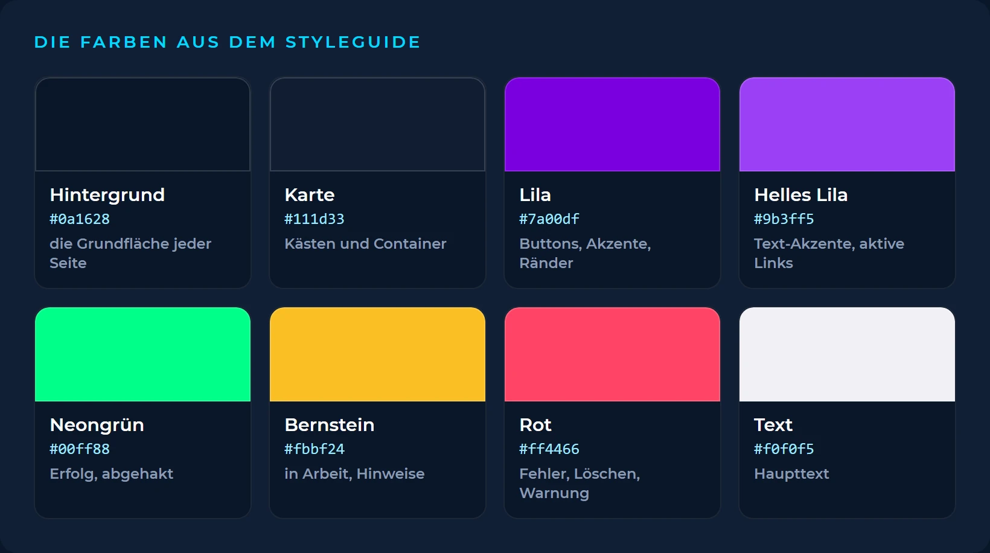990x553 pixels.
Task: Select the Lila deep purple swatch
Action: (613, 124)
